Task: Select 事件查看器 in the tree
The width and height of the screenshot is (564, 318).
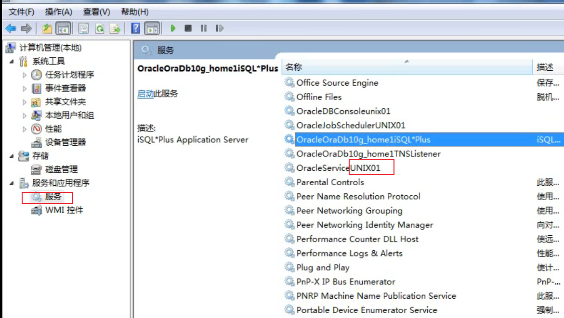Action: tap(66, 88)
